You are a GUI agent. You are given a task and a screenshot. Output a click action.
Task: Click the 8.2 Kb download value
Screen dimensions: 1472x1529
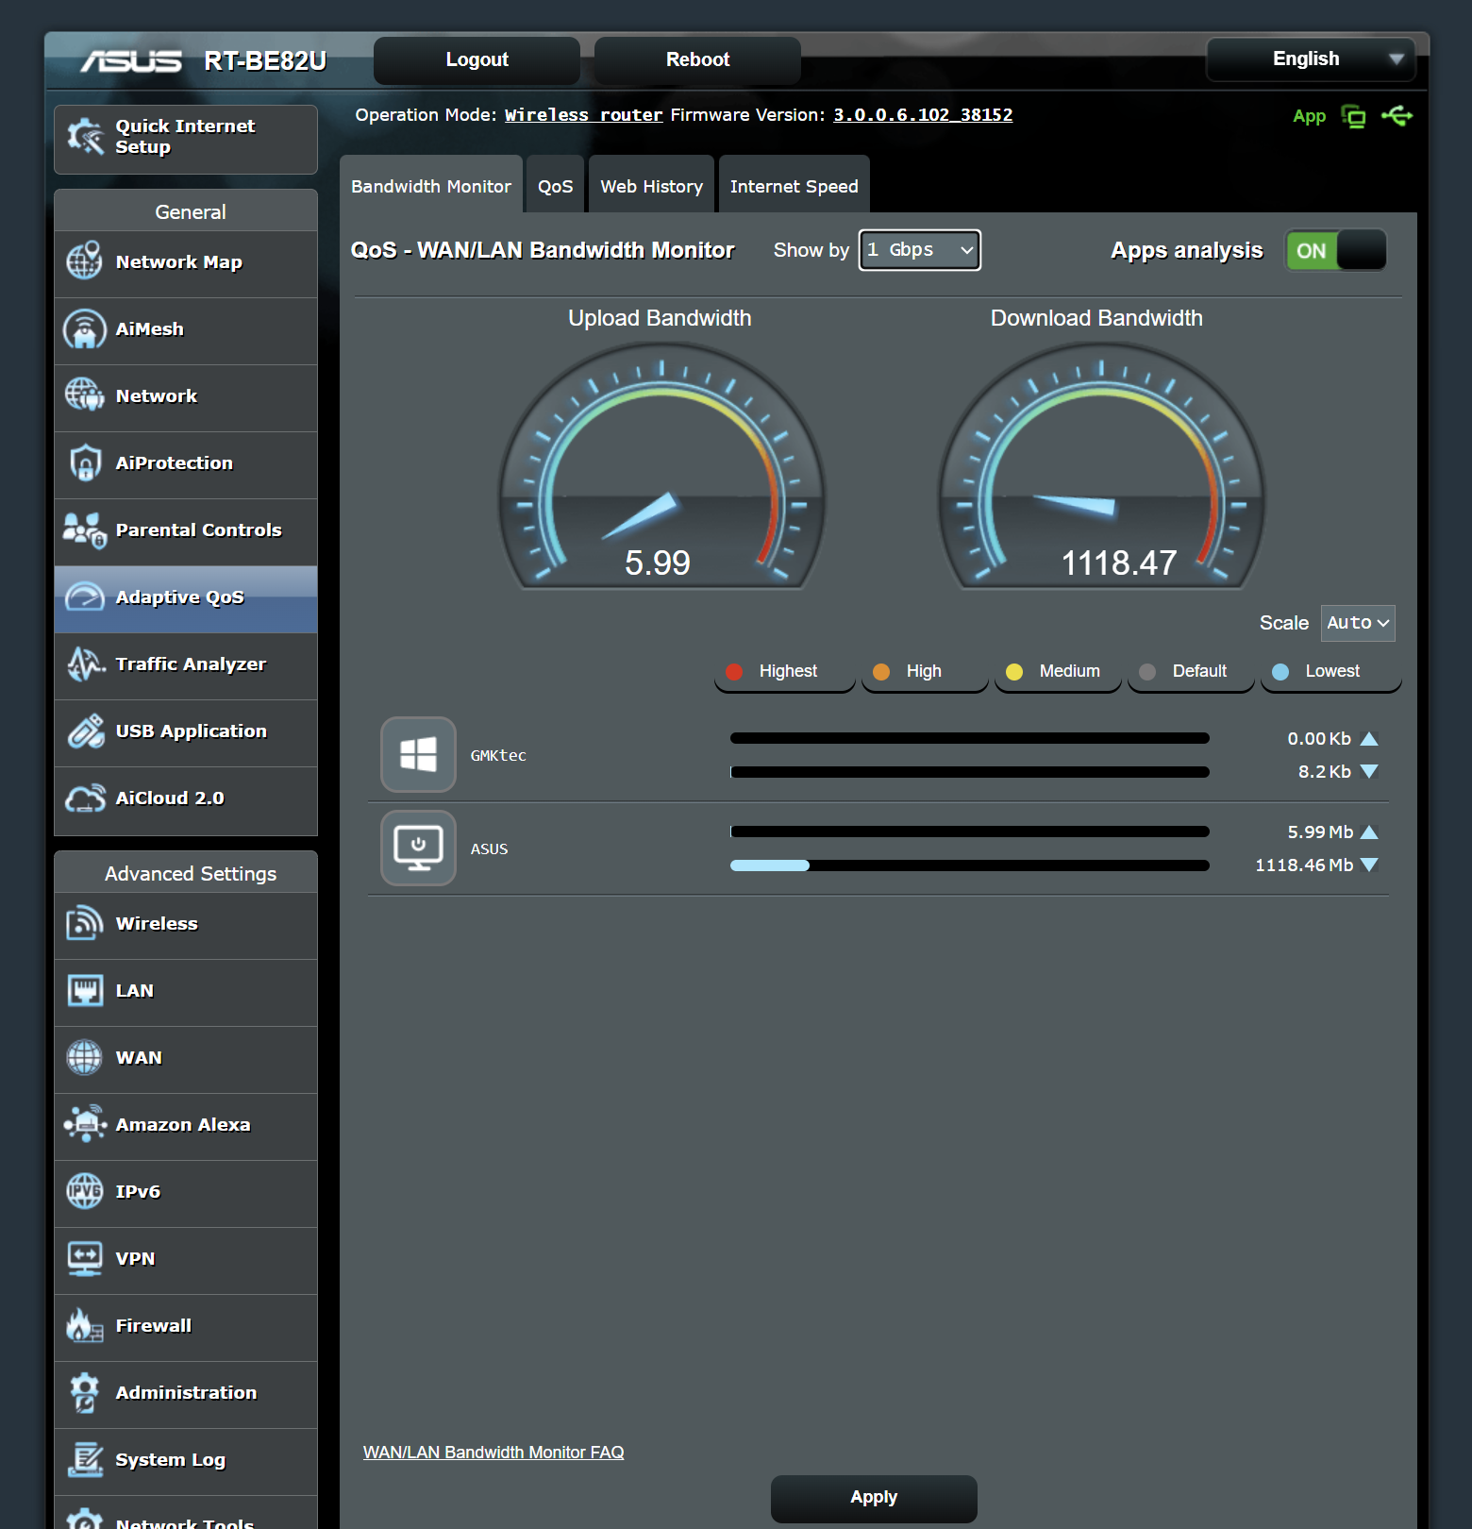[x=1325, y=772]
